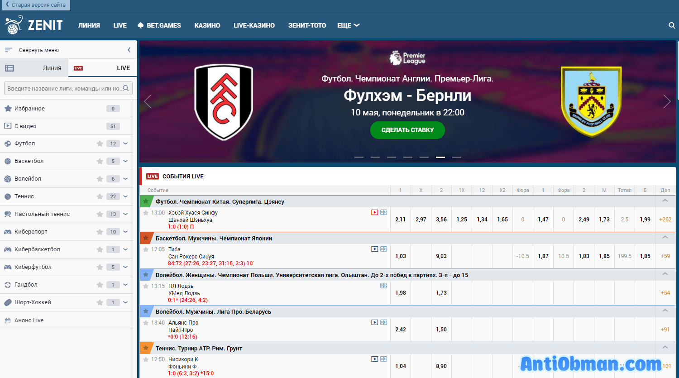Expand the Баскетбол category list

pyautogui.click(x=125, y=161)
